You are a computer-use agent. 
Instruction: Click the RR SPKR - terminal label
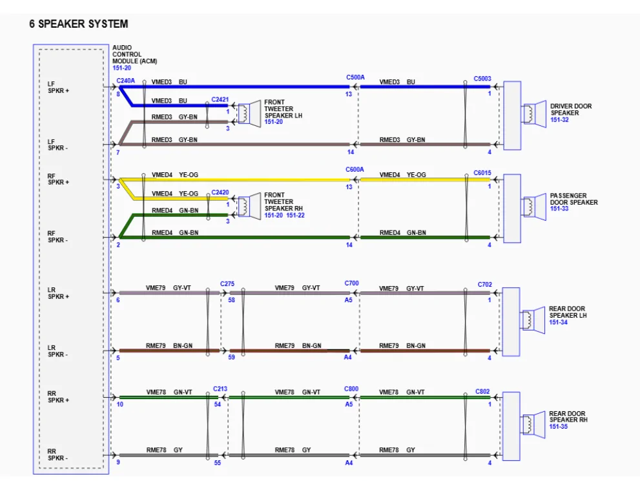pyautogui.click(x=57, y=455)
